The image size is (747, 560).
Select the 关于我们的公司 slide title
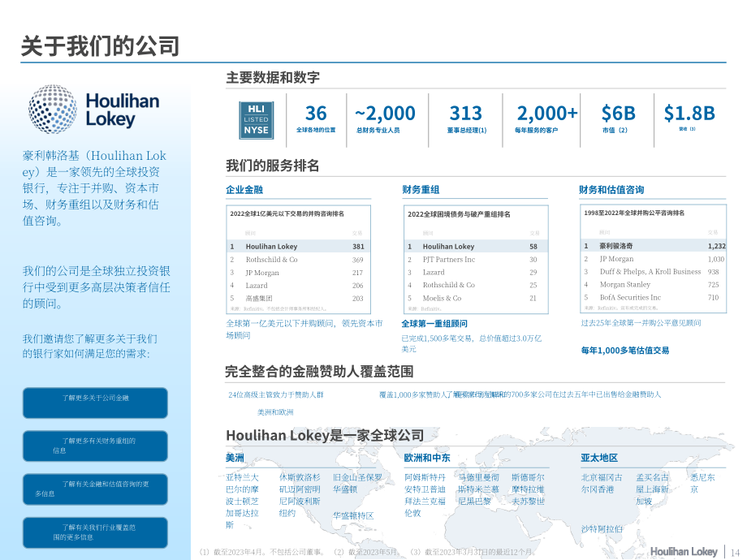[x=100, y=46]
